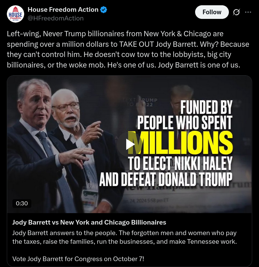The image size is (259, 267).
Task: Click the 0:30 video duration badge
Action: 22,203
